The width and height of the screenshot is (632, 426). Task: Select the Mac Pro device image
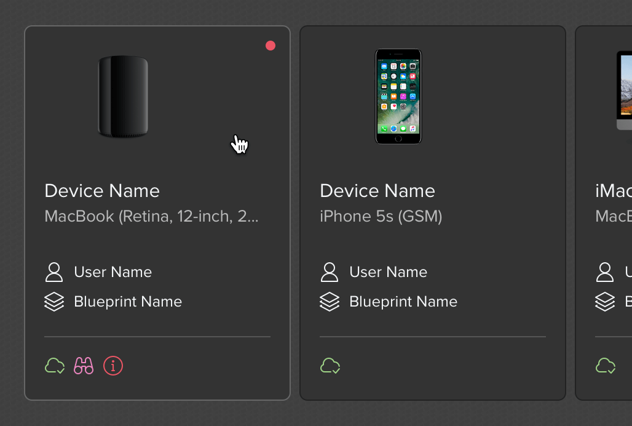coord(123,96)
